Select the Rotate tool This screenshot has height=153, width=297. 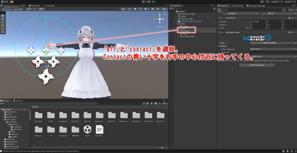coord(3,22)
